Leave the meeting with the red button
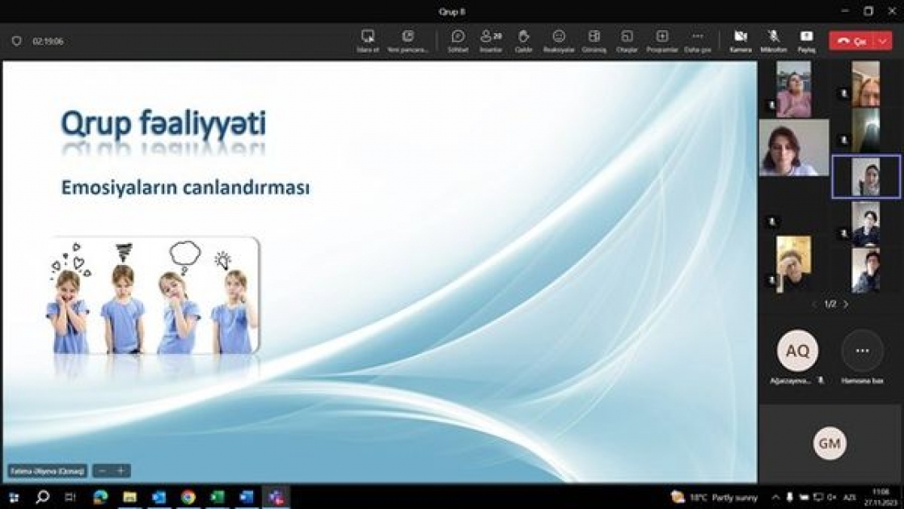 tap(852, 41)
